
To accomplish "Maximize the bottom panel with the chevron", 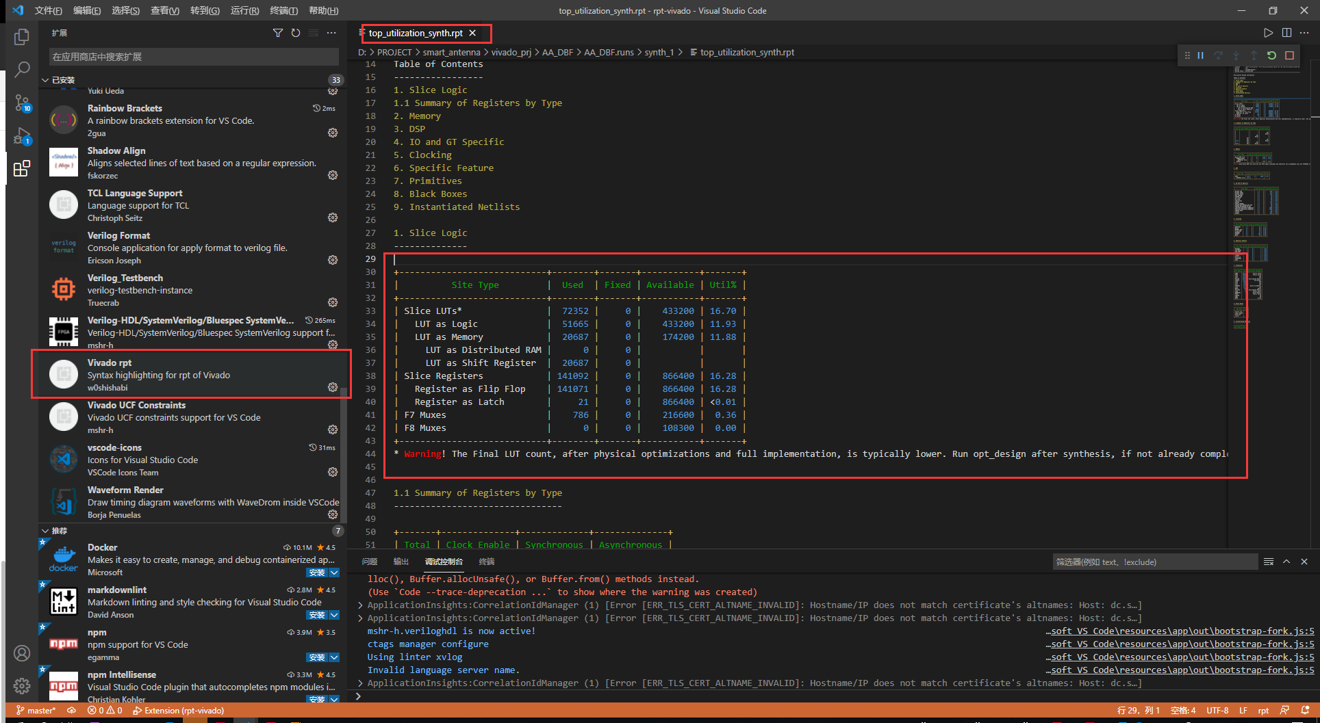I will (1286, 562).
